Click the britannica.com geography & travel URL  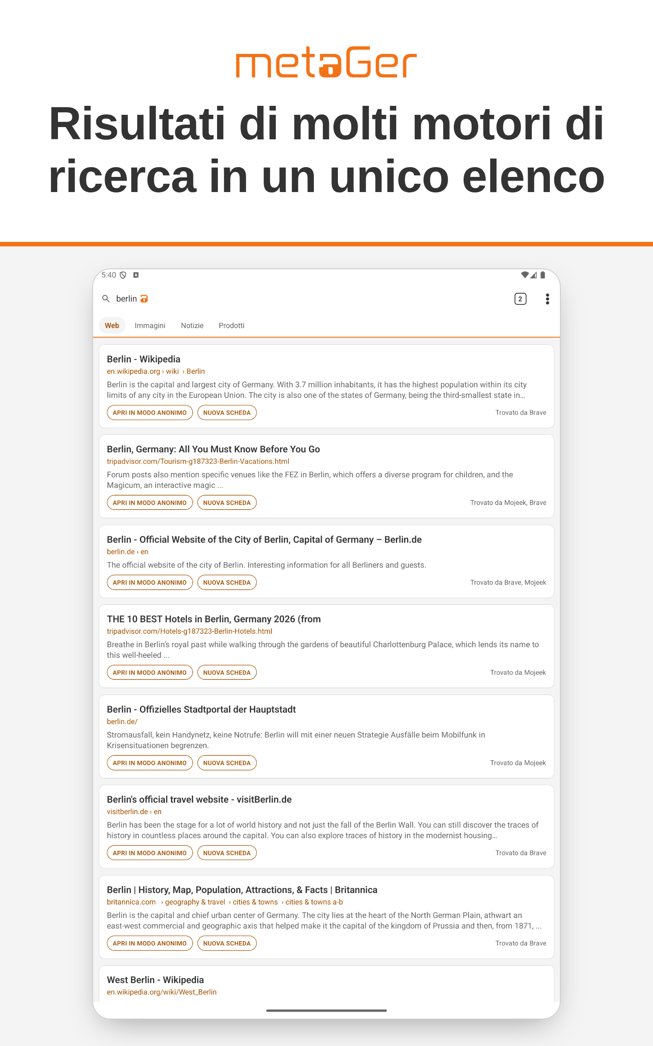click(x=225, y=902)
